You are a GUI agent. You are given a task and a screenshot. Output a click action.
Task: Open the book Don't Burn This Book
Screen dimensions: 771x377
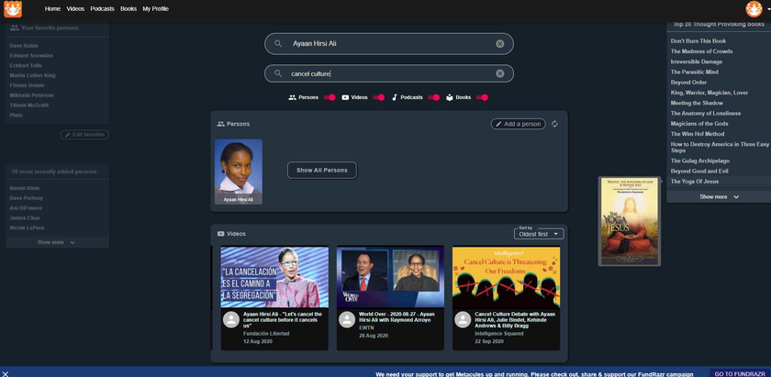click(698, 40)
